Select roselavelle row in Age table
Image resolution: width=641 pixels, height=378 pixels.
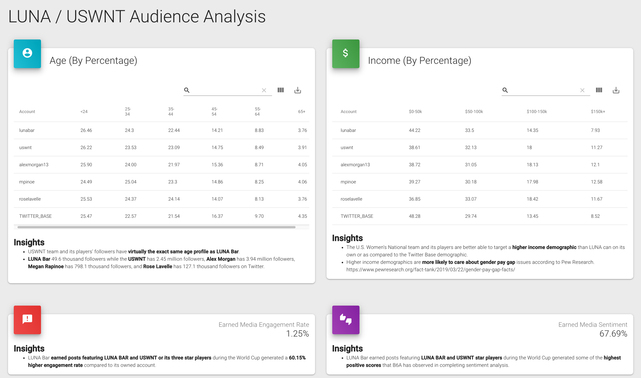161,199
